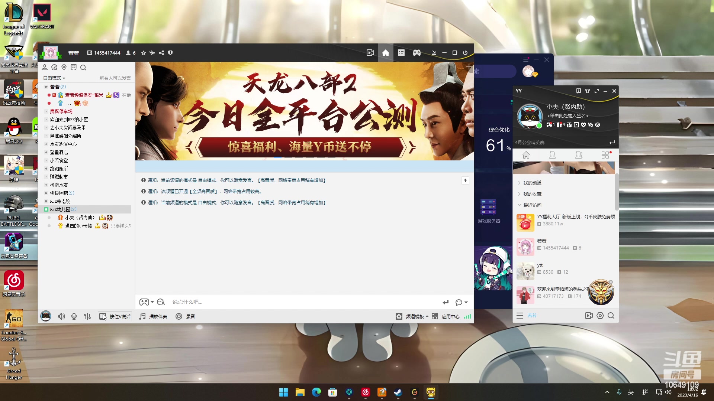This screenshot has height=401, width=714.
Task: Open the sound mixer settings icon
Action: 87,316
